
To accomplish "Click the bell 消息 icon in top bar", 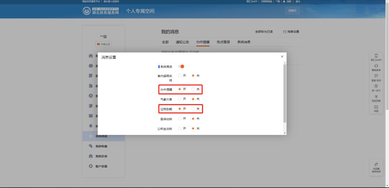I will (x=284, y=1).
